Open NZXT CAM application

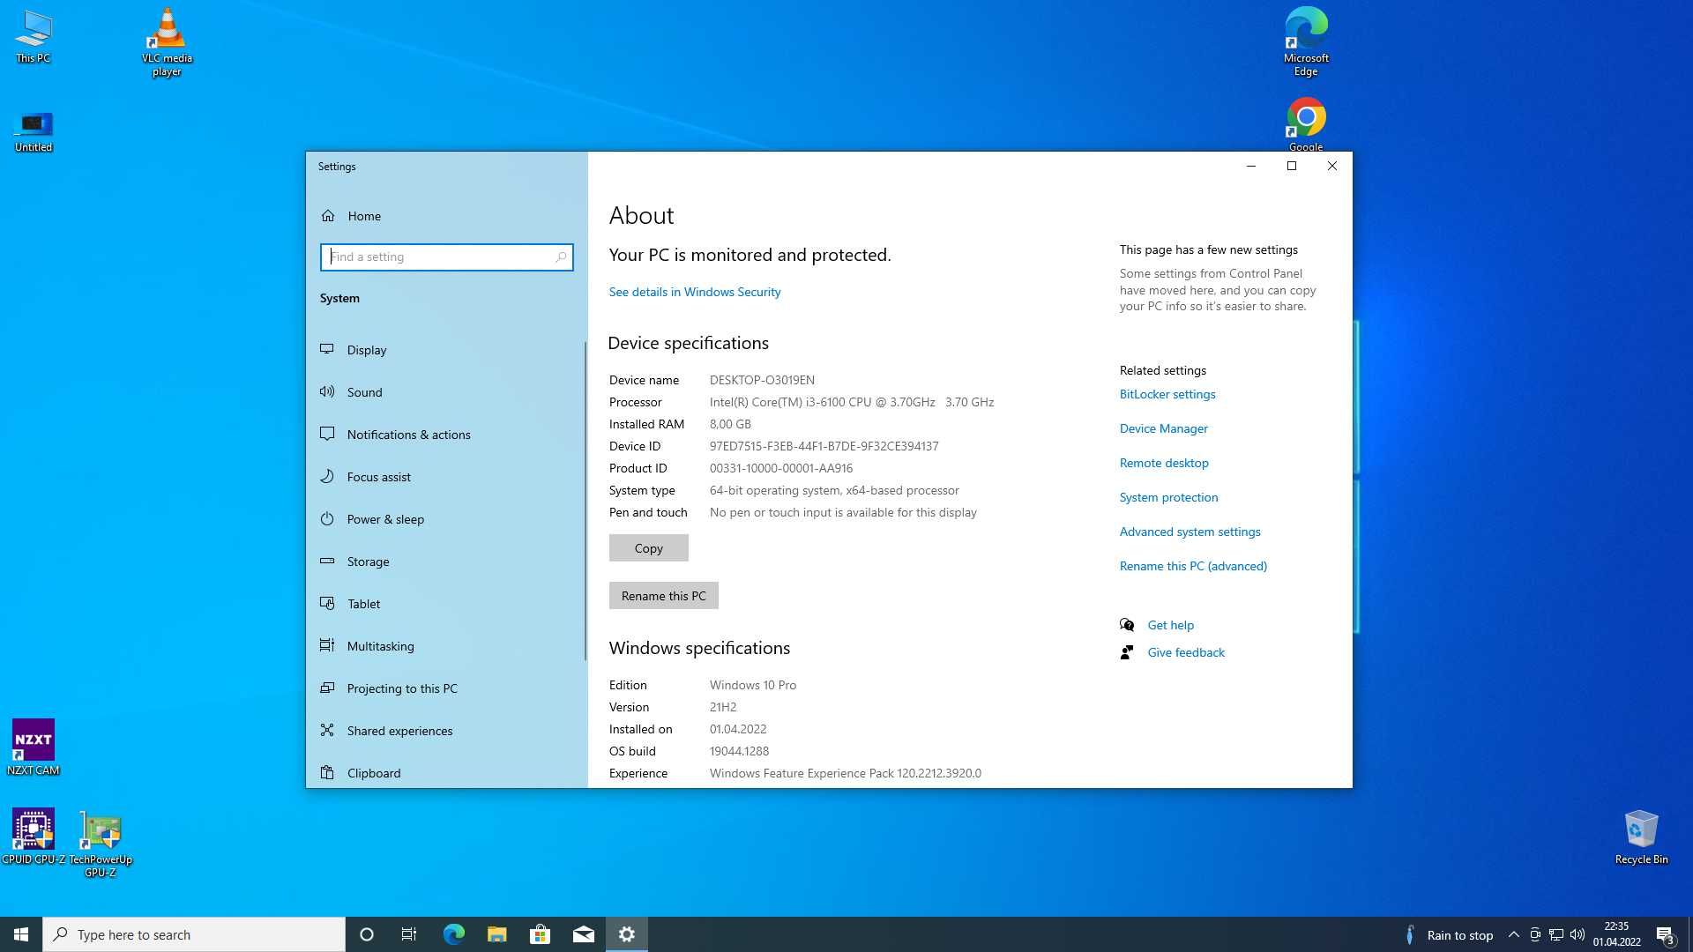pos(34,741)
